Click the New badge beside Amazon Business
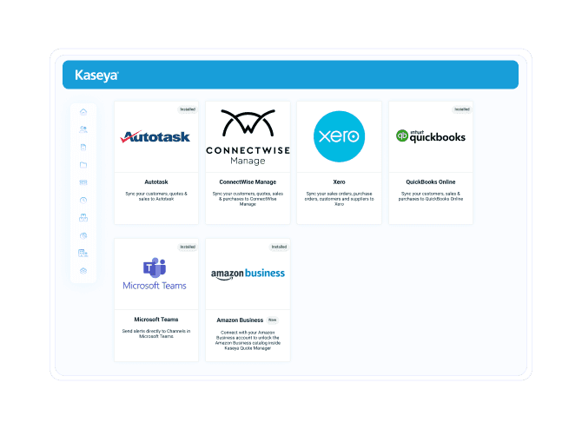The width and height of the screenshot is (582, 429). click(x=273, y=320)
